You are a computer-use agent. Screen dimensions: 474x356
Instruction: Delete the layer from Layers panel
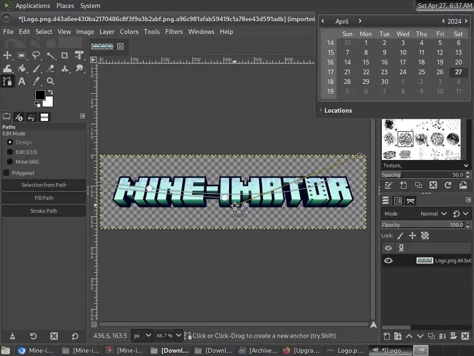[465, 336]
